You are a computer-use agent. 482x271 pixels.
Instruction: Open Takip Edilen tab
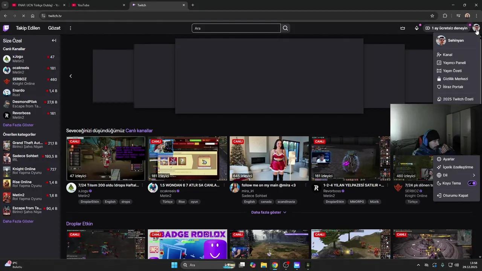[28, 28]
